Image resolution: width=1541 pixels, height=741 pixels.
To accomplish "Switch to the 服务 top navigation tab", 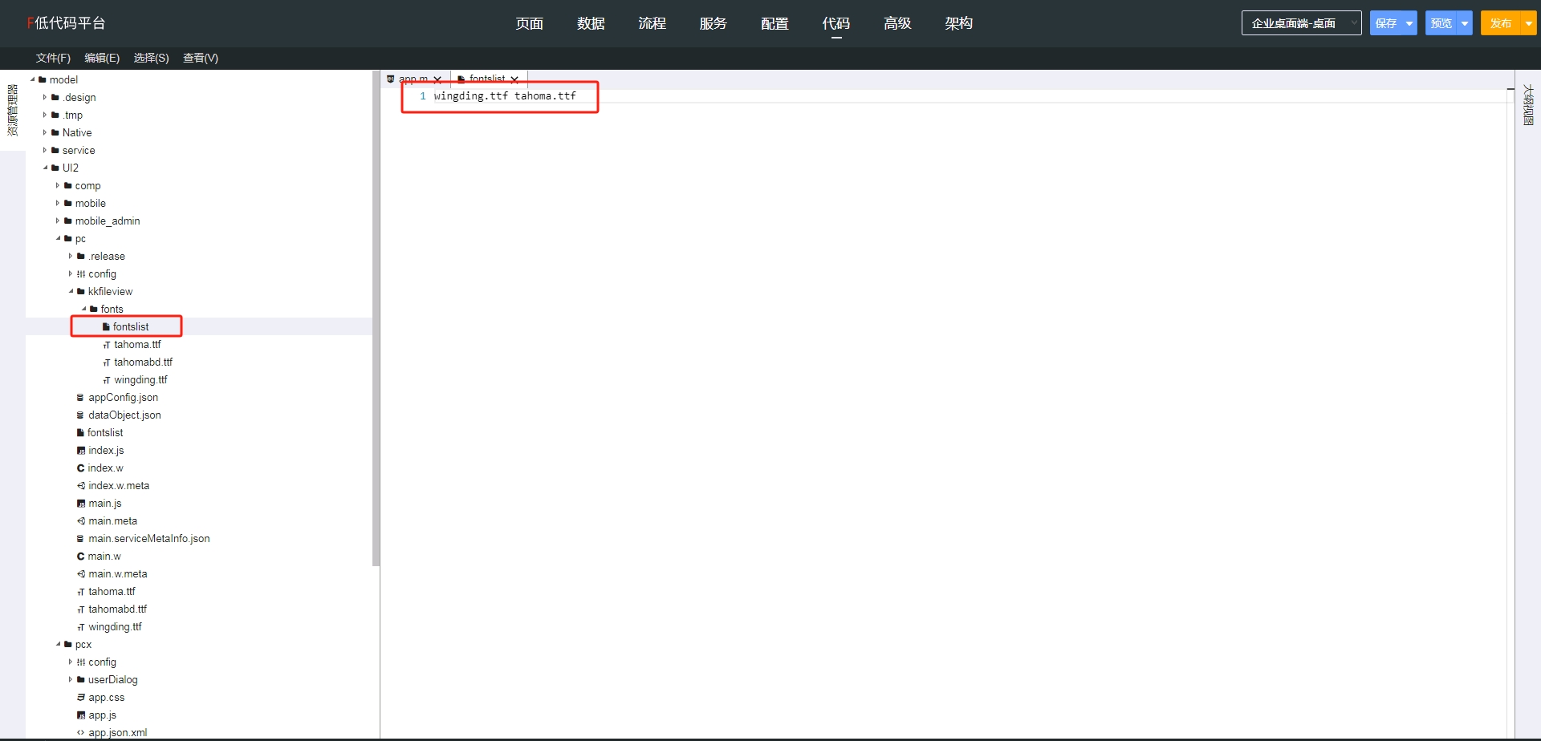I will [714, 23].
